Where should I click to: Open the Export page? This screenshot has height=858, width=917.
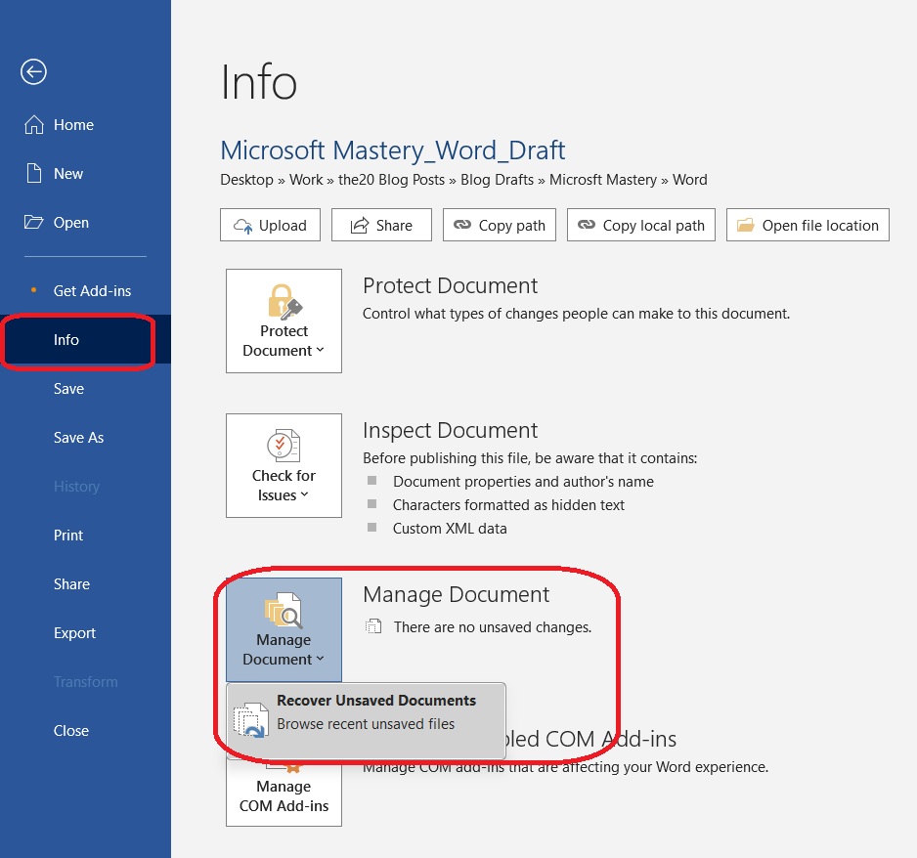(85, 632)
